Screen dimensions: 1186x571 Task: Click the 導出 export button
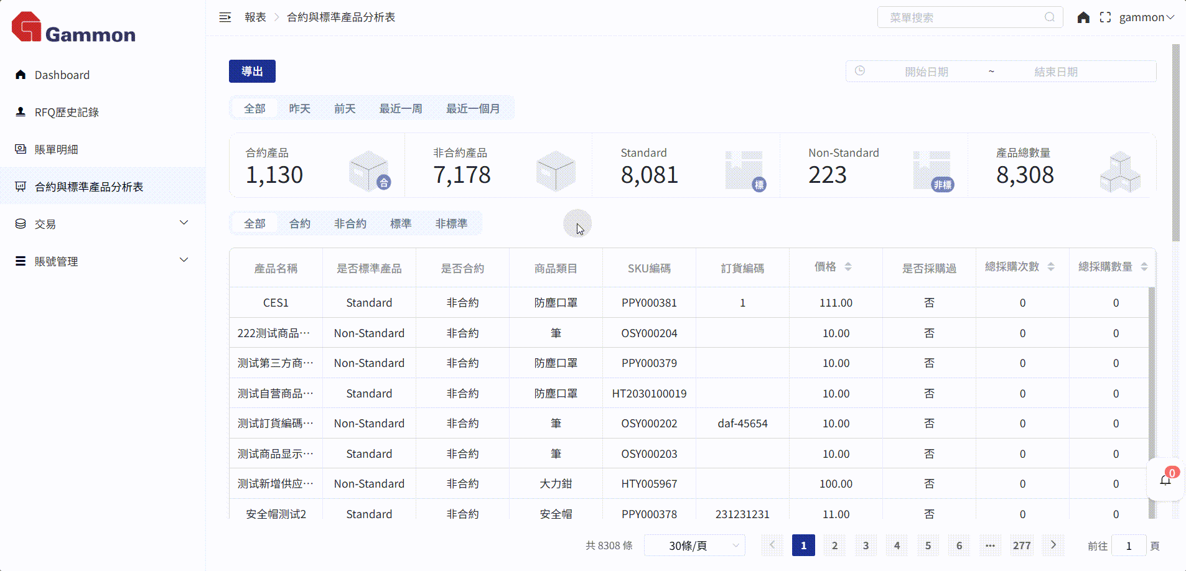(252, 72)
